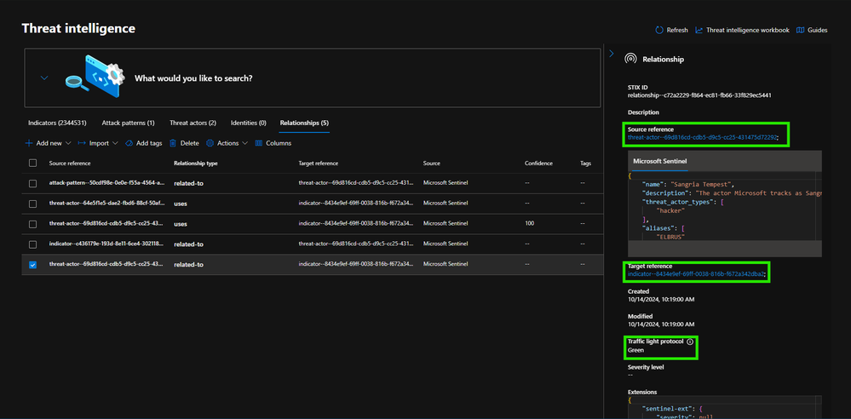851x419 pixels.
Task: Expand the search section chevron
Action: [x=44, y=78]
